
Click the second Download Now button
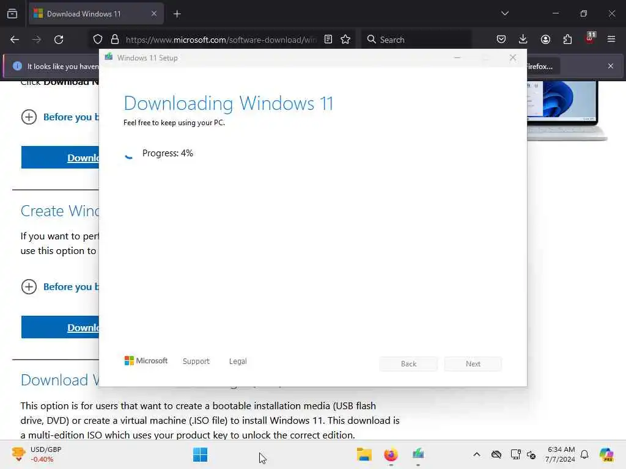pos(60,327)
